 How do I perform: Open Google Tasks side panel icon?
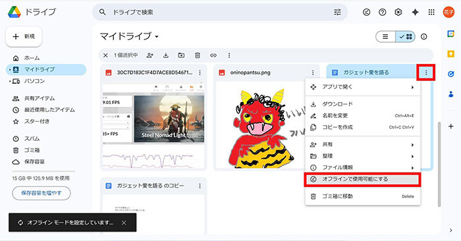tap(450, 74)
